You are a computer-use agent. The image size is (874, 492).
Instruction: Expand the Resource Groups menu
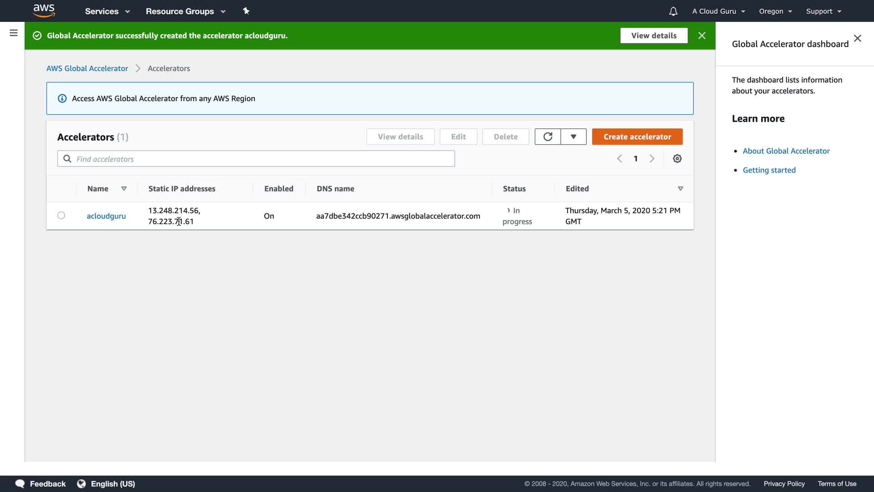click(x=185, y=11)
